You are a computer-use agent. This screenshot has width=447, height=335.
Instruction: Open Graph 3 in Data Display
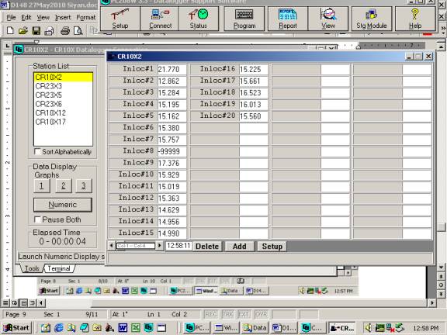coord(84,186)
